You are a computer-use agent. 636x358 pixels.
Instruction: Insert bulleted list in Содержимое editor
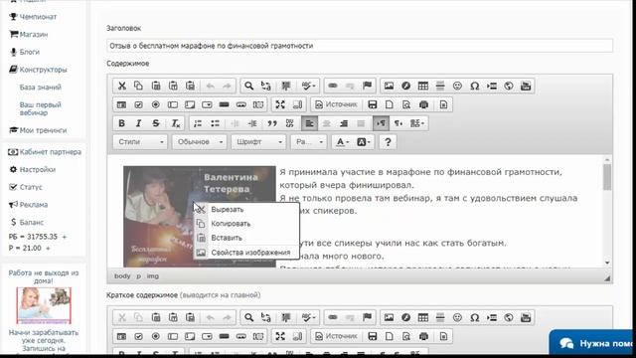point(215,123)
